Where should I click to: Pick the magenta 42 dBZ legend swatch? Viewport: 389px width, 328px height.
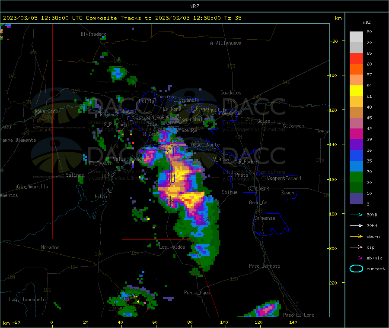[356, 134]
